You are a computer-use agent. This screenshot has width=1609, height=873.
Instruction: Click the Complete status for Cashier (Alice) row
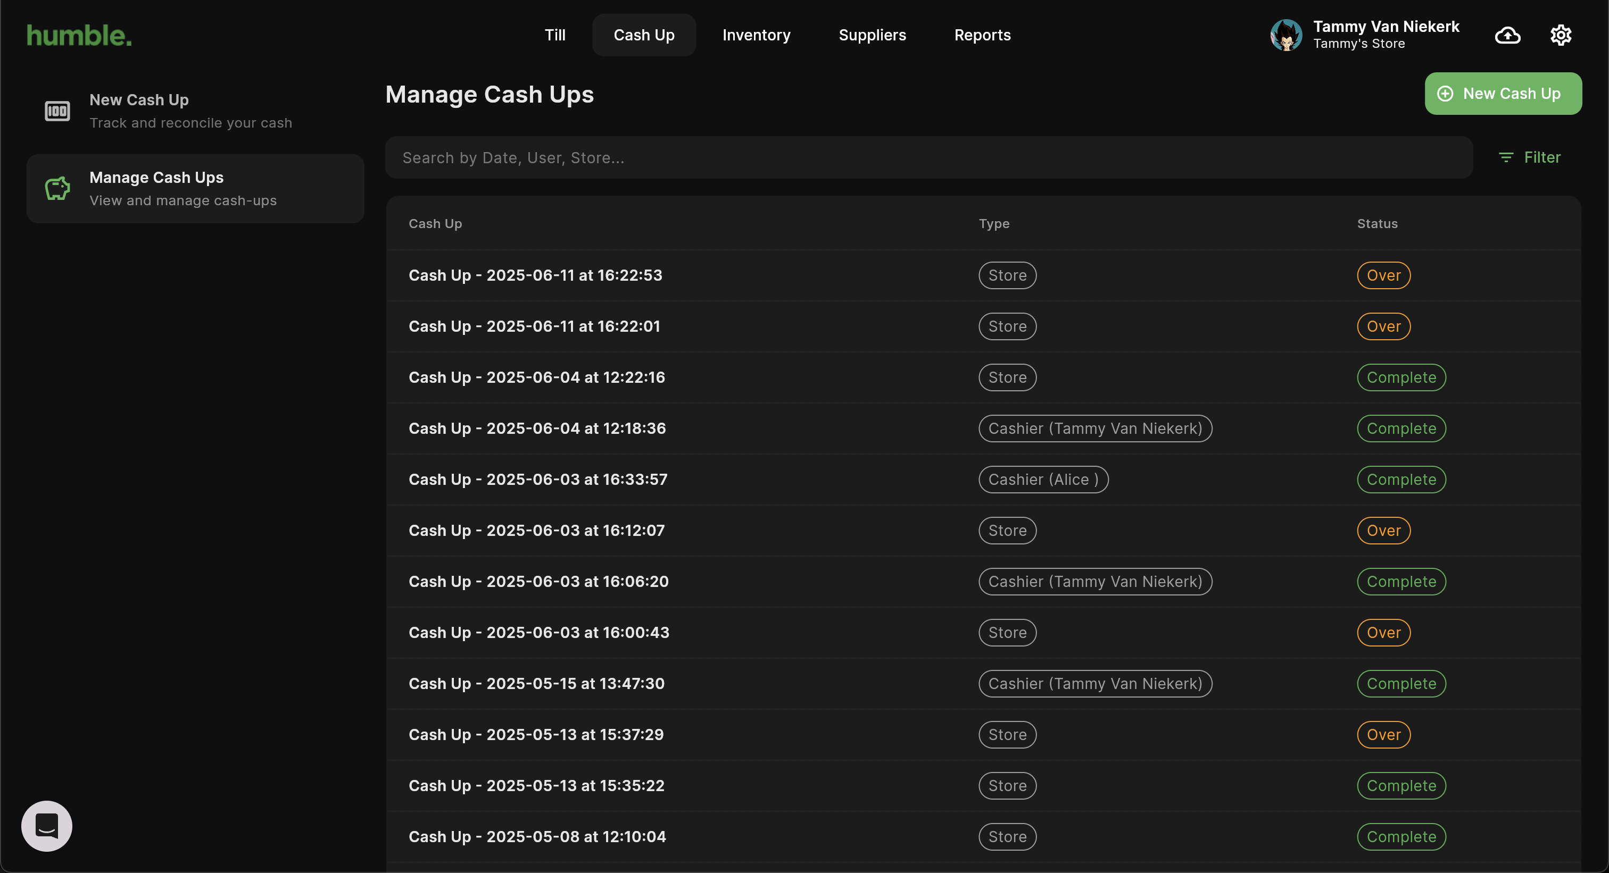(1401, 479)
